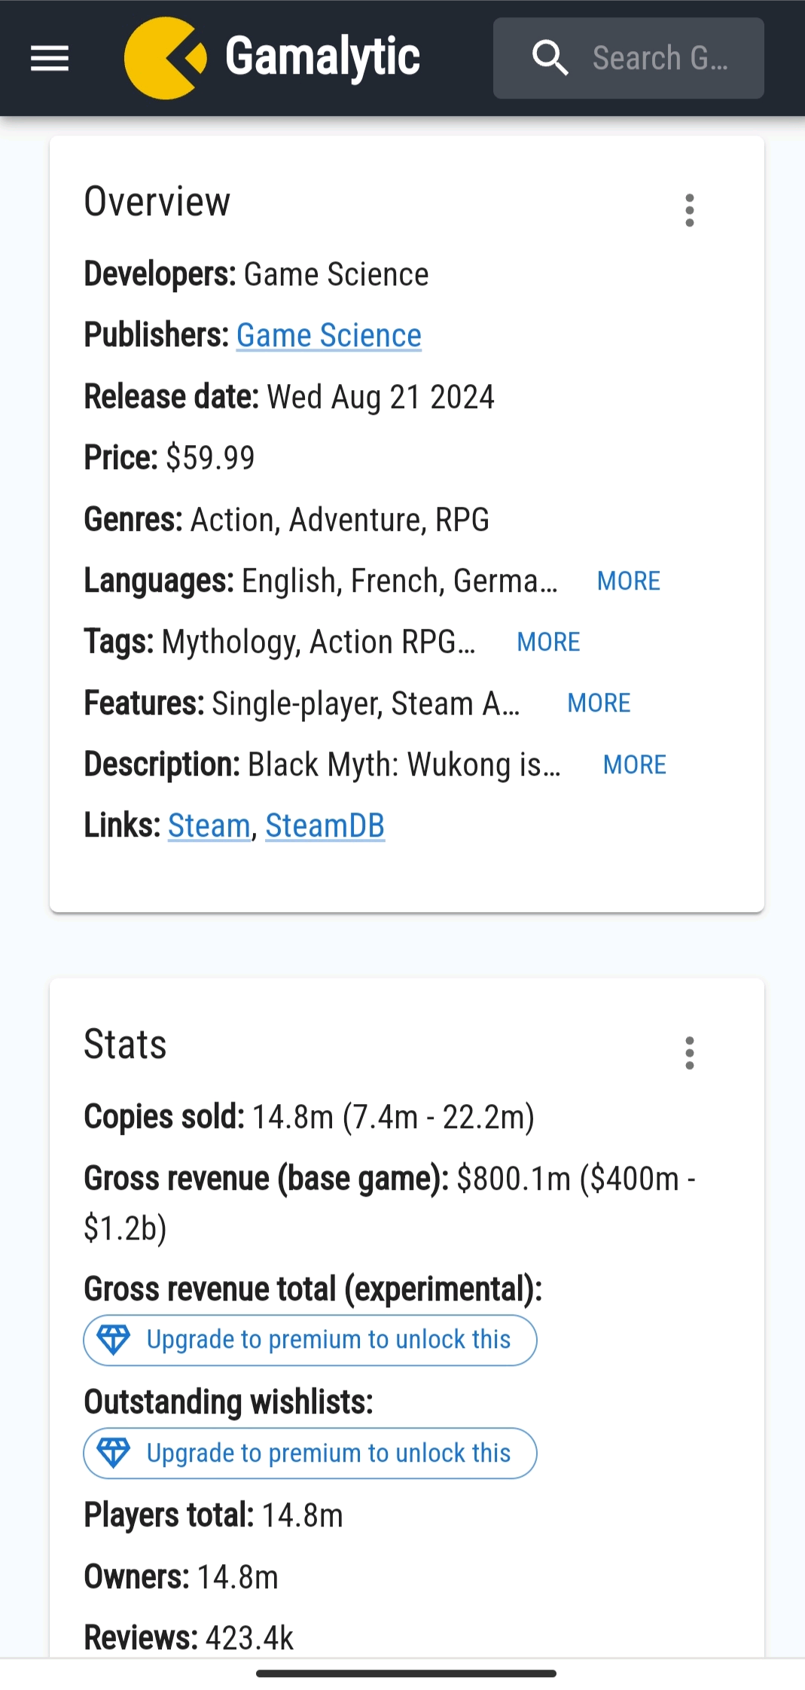
Task: Click the Gamalytic site title text
Action: pyautogui.click(x=322, y=58)
